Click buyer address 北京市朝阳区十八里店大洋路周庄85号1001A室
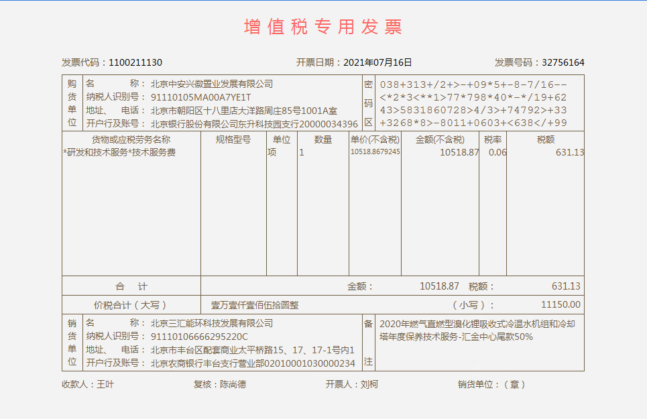The width and height of the screenshot is (647, 419). (244, 111)
